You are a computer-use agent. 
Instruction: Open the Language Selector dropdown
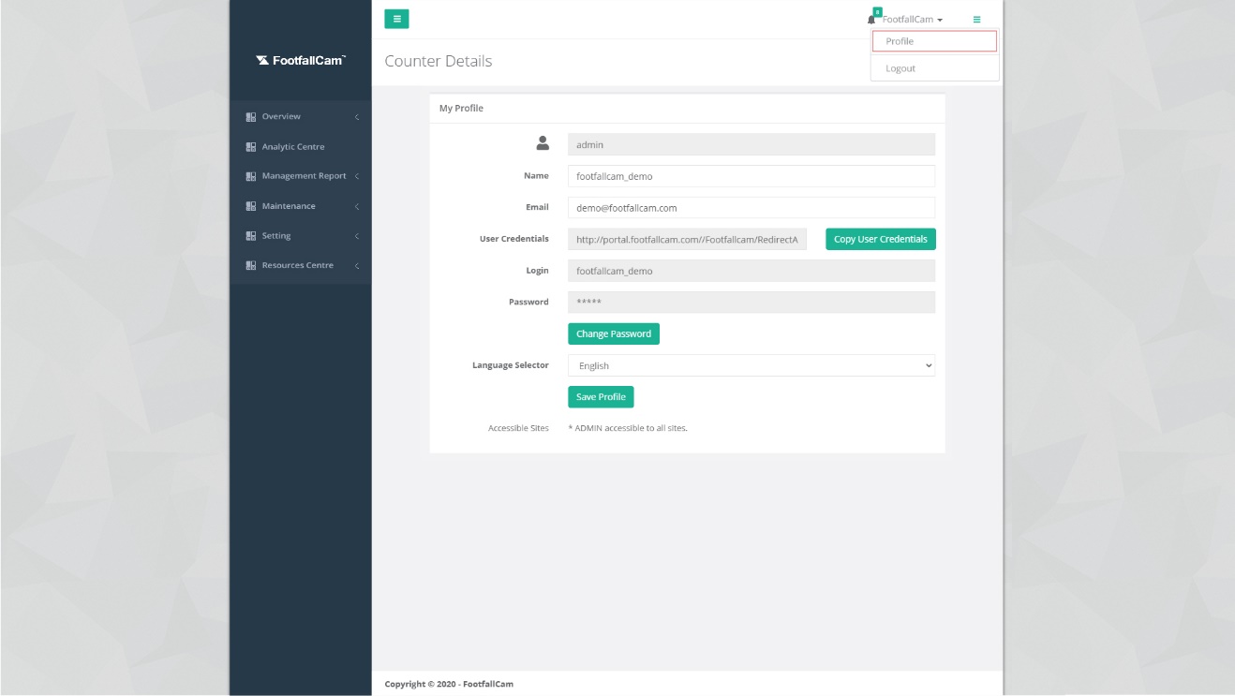(x=751, y=365)
